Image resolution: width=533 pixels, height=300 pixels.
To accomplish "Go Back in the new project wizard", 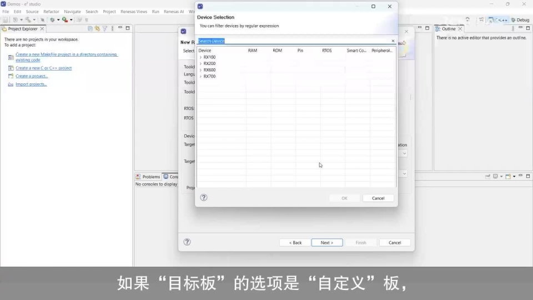I will click(295, 243).
